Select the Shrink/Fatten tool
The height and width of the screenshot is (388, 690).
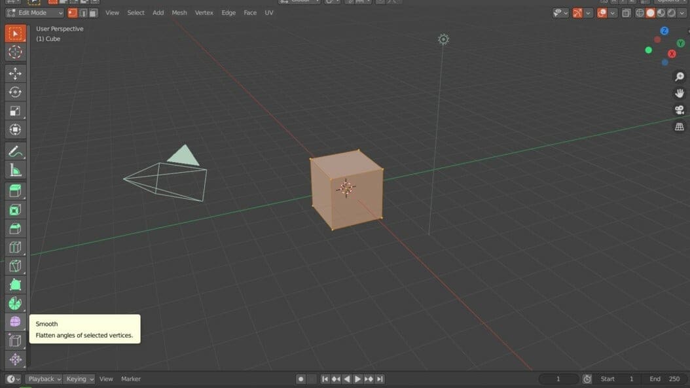tap(15, 359)
